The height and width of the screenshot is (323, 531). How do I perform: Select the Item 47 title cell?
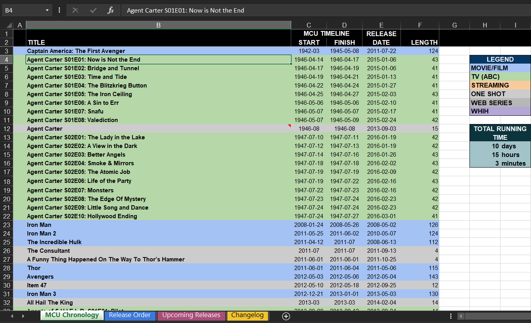pyautogui.click(x=158, y=285)
